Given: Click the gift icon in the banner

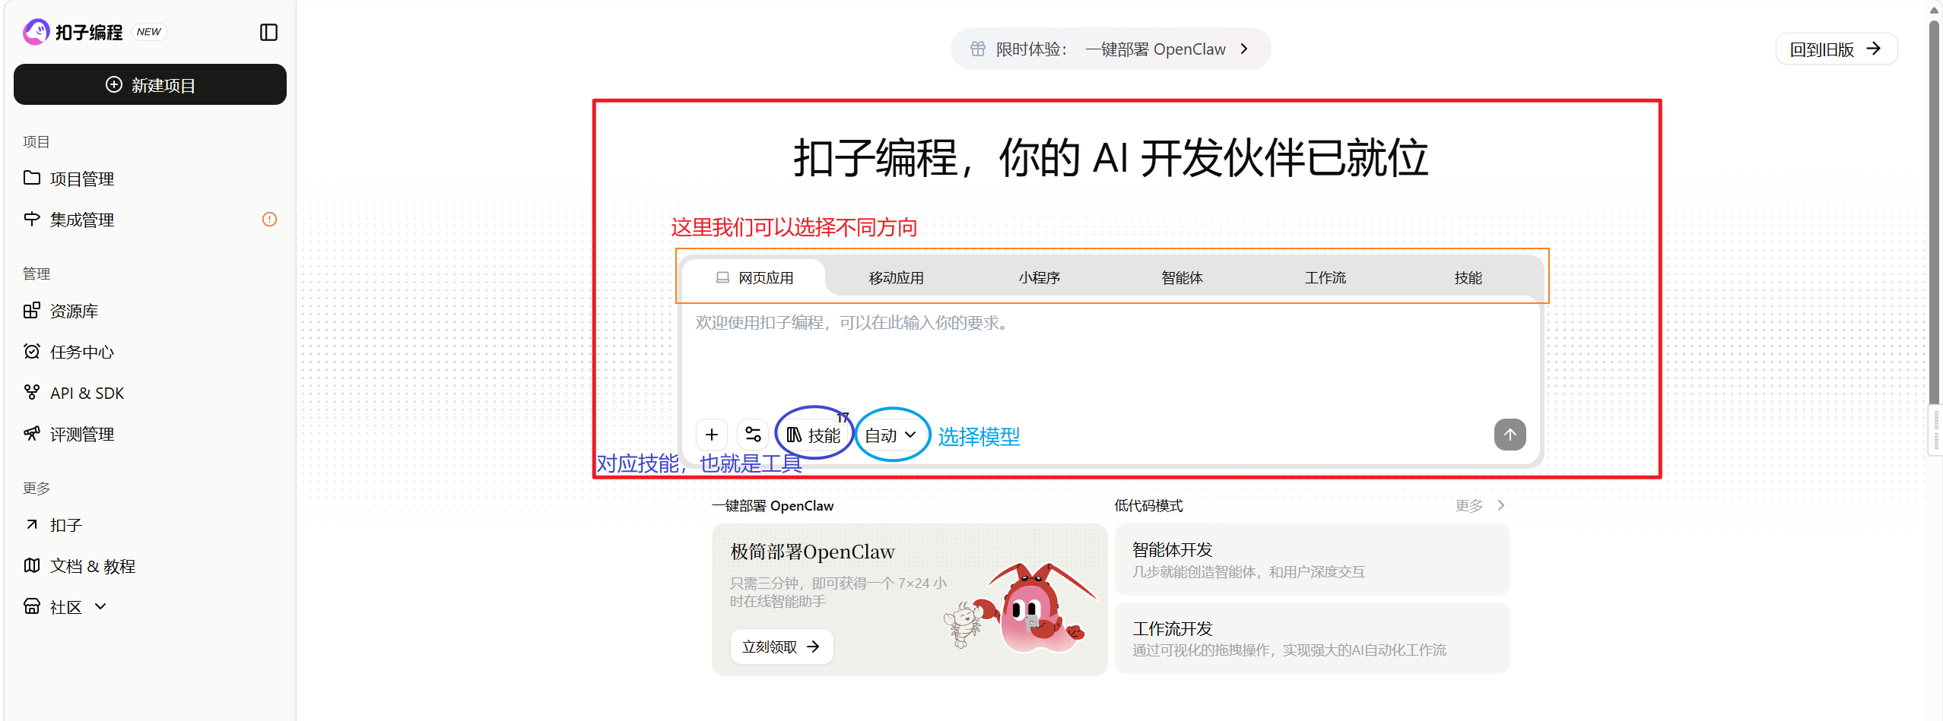Looking at the screenshot, I should (978, 49).
